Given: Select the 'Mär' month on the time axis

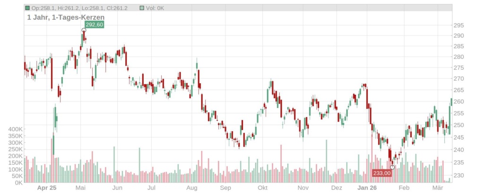Looking at the screenshot, I should 439,188.
